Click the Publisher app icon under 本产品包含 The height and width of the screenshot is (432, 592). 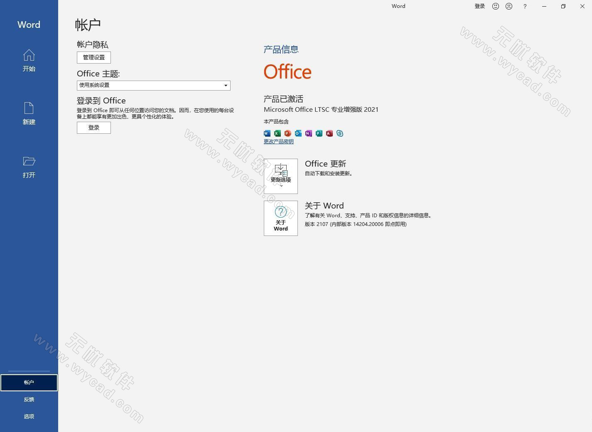pyautogui.click(x=319, y=133)
